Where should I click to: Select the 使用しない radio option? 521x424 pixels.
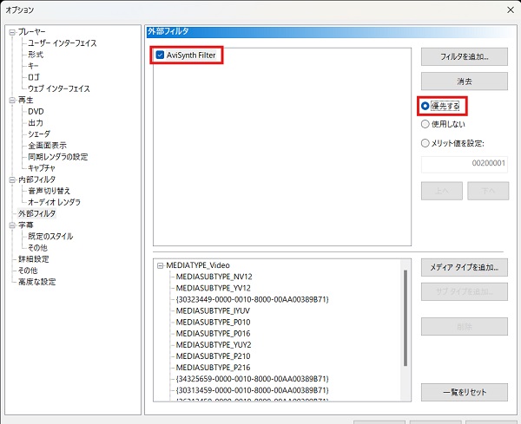pos(425,124)
